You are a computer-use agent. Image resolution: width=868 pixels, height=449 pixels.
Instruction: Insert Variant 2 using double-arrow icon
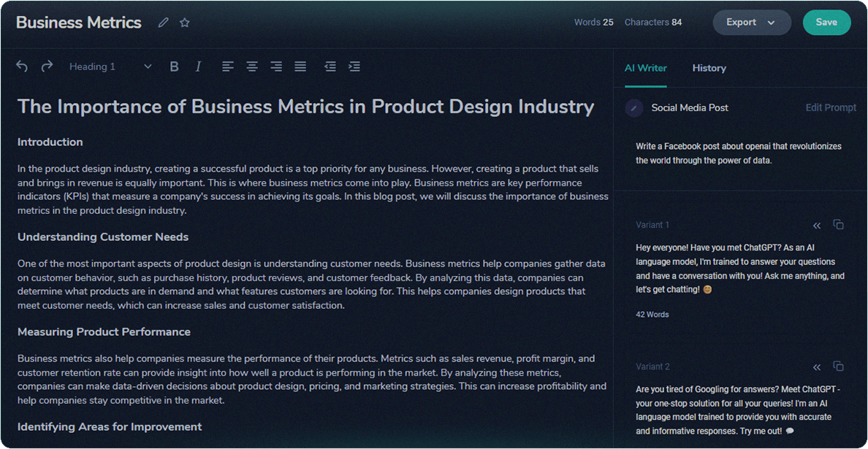(x=817, y=367)
